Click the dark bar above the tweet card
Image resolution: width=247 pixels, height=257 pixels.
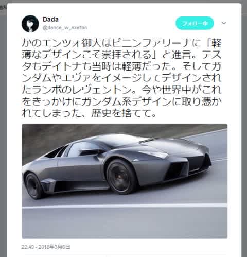pyautogui.click(x=123, y=2)
